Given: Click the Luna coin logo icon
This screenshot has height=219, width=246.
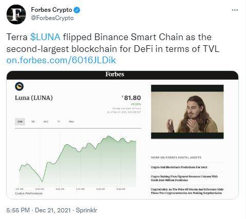Looking at the screenshot, I should tap(20, 86).
